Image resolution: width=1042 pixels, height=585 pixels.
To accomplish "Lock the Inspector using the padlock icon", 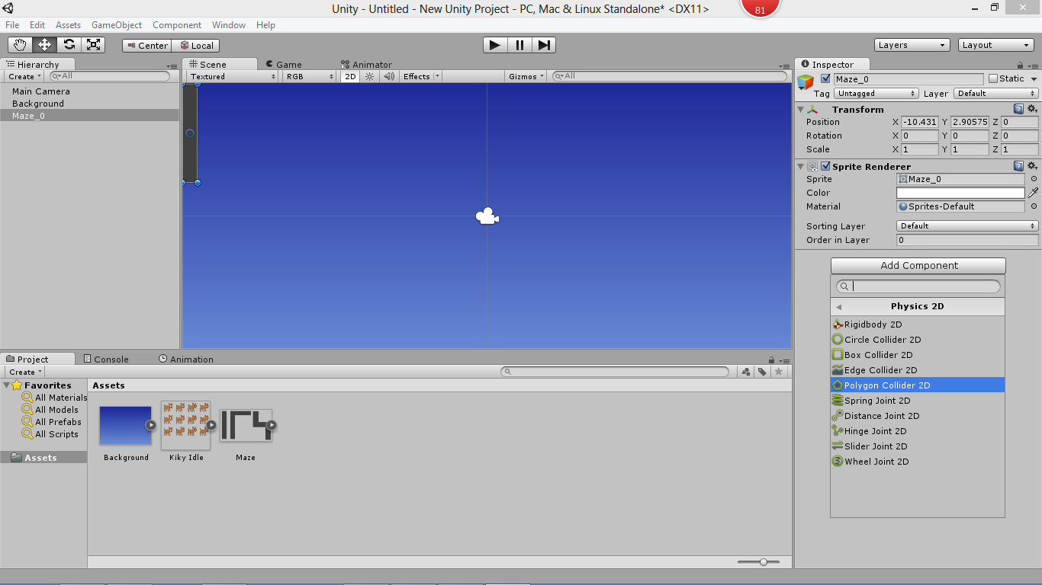I will [1021, 64].
